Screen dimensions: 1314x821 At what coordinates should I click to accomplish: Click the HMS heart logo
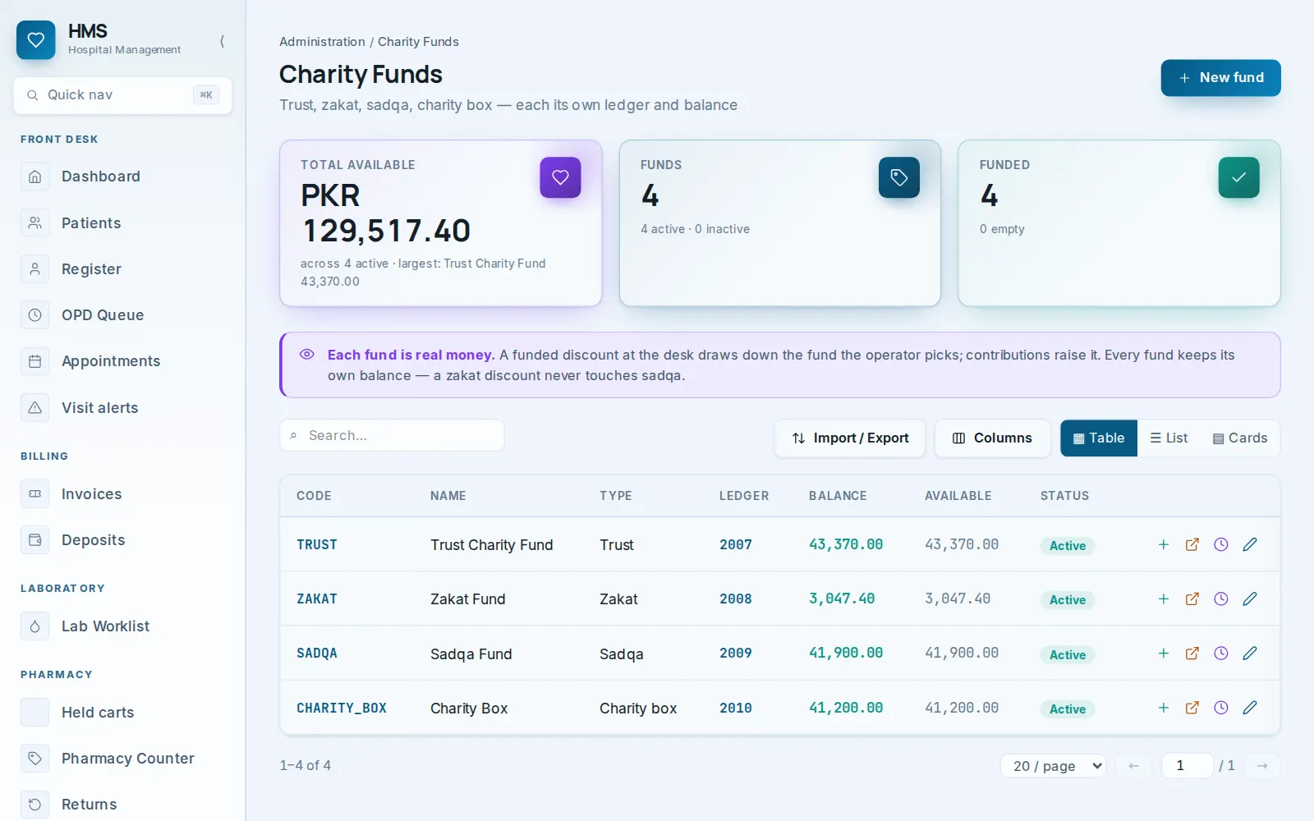pos(36,40)
